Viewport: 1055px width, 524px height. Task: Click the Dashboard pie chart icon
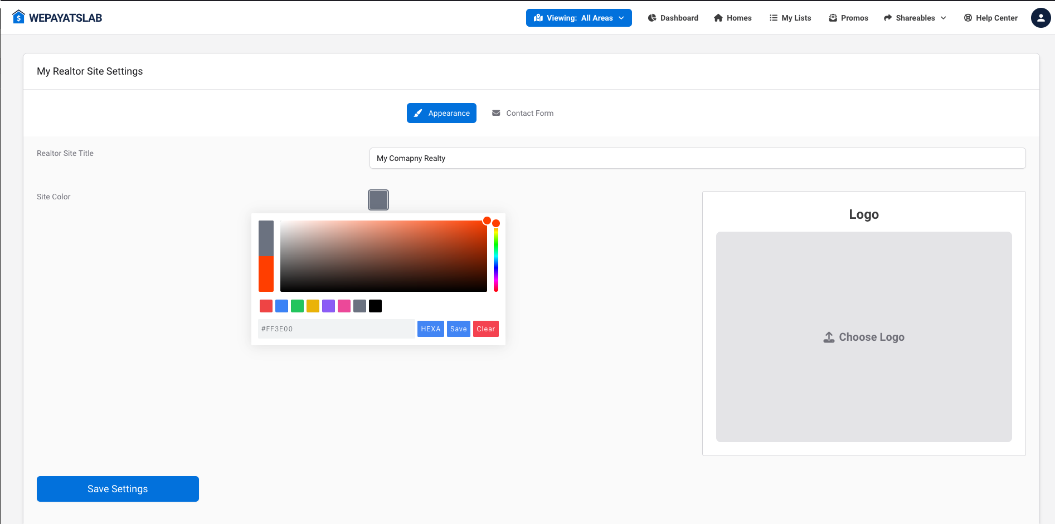[x=652, y=18]
